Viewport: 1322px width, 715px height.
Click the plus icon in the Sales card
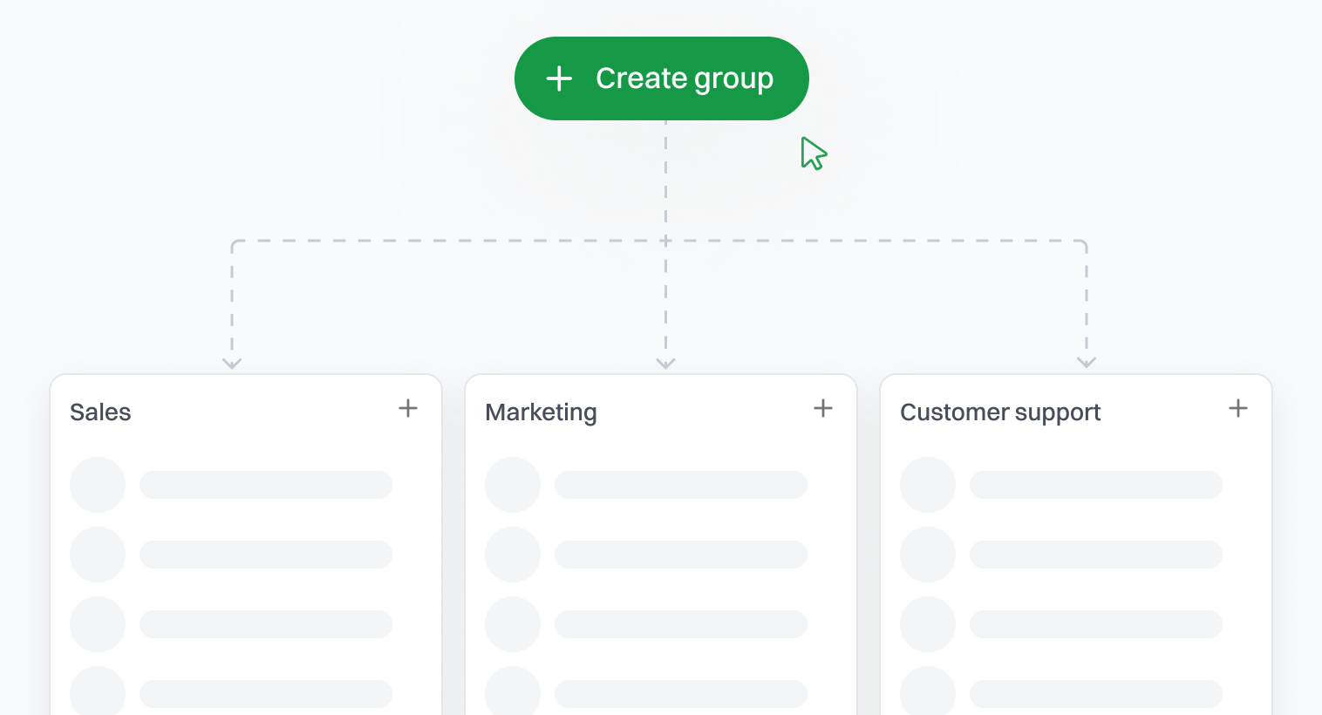tap(408, 408)
